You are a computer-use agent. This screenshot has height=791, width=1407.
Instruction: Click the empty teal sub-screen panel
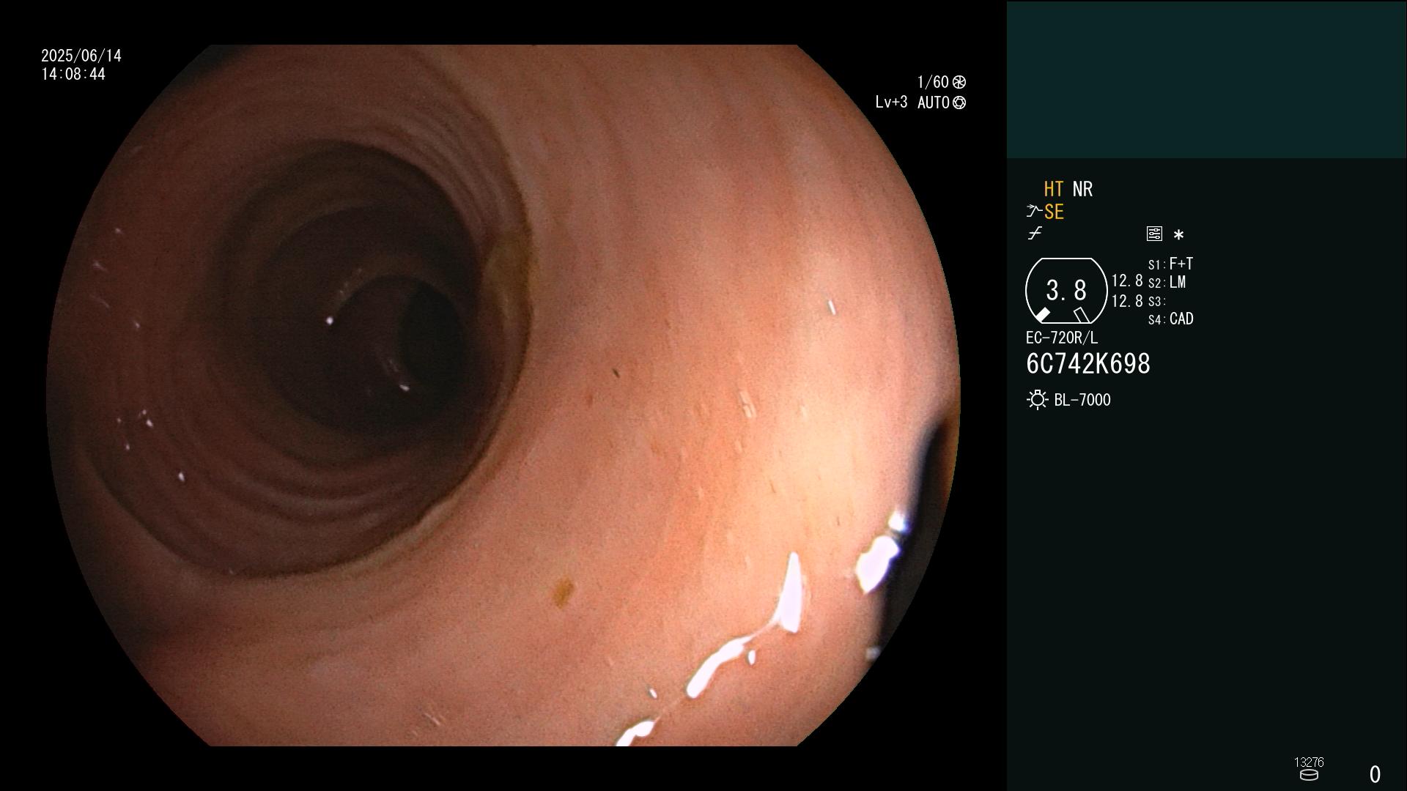point(1206,79)
